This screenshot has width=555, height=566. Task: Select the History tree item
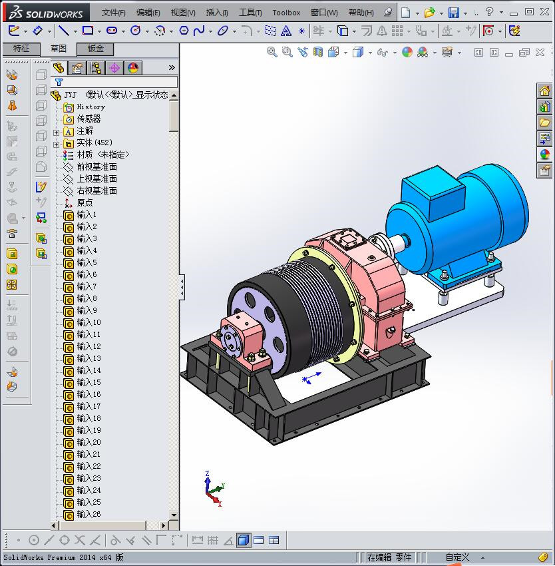pyautogui.click(x=91, y=107)
